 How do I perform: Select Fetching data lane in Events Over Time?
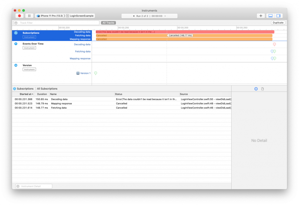tap(83, 51)
